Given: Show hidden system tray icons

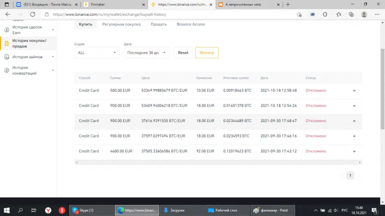Looking at the screenshot, I should pyautogui.click(x=316, y=210).
